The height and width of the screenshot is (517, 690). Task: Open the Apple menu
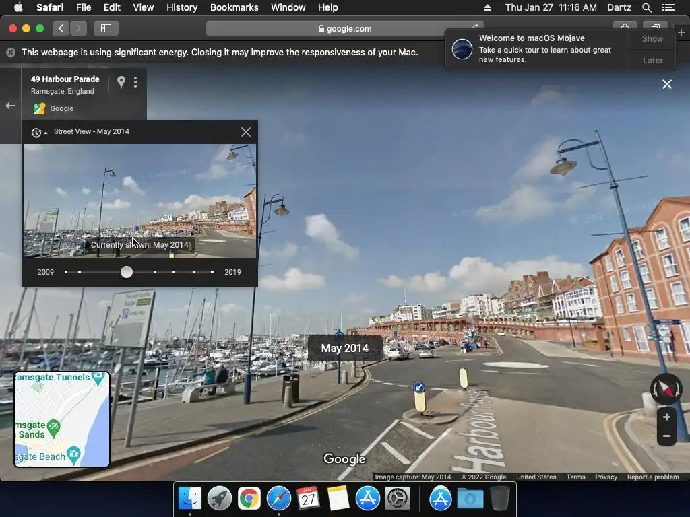18,7
